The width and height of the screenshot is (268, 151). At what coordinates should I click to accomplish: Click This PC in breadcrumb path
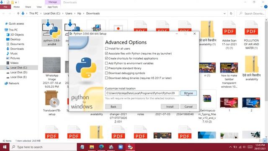click(33, 13)
